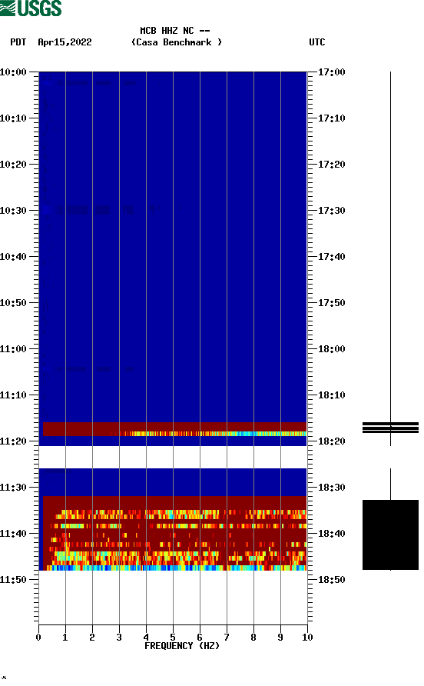Click frequency axis tick label '8'
The height and width of the screenshot is (686, 424).
(253, 637)
